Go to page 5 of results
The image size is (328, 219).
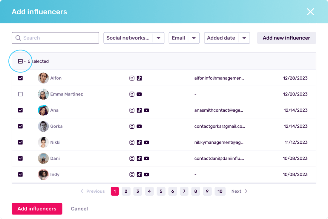(161, 191)
